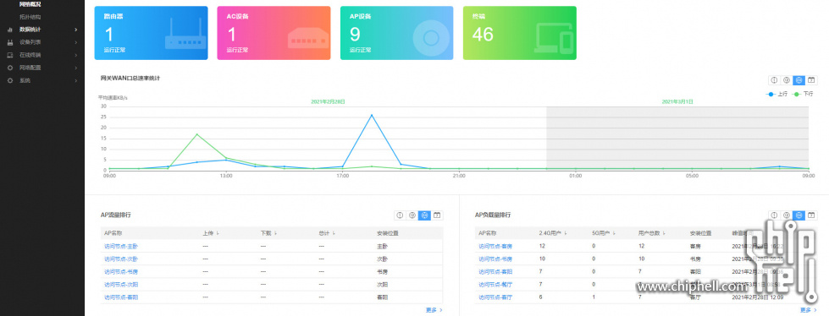
Task: Expand the 在线终端 menu chevron
Action: (x=76, y=55)
